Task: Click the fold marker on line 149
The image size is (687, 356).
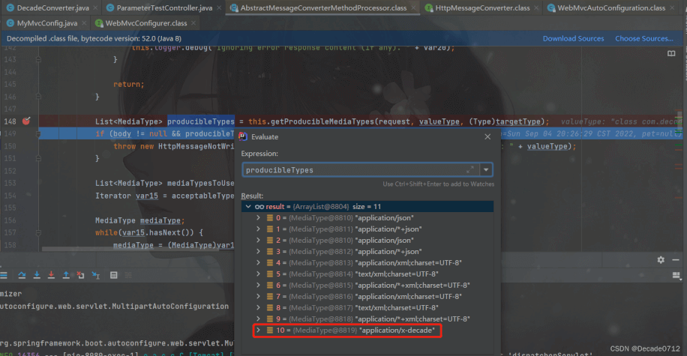Action: [38, 133]
